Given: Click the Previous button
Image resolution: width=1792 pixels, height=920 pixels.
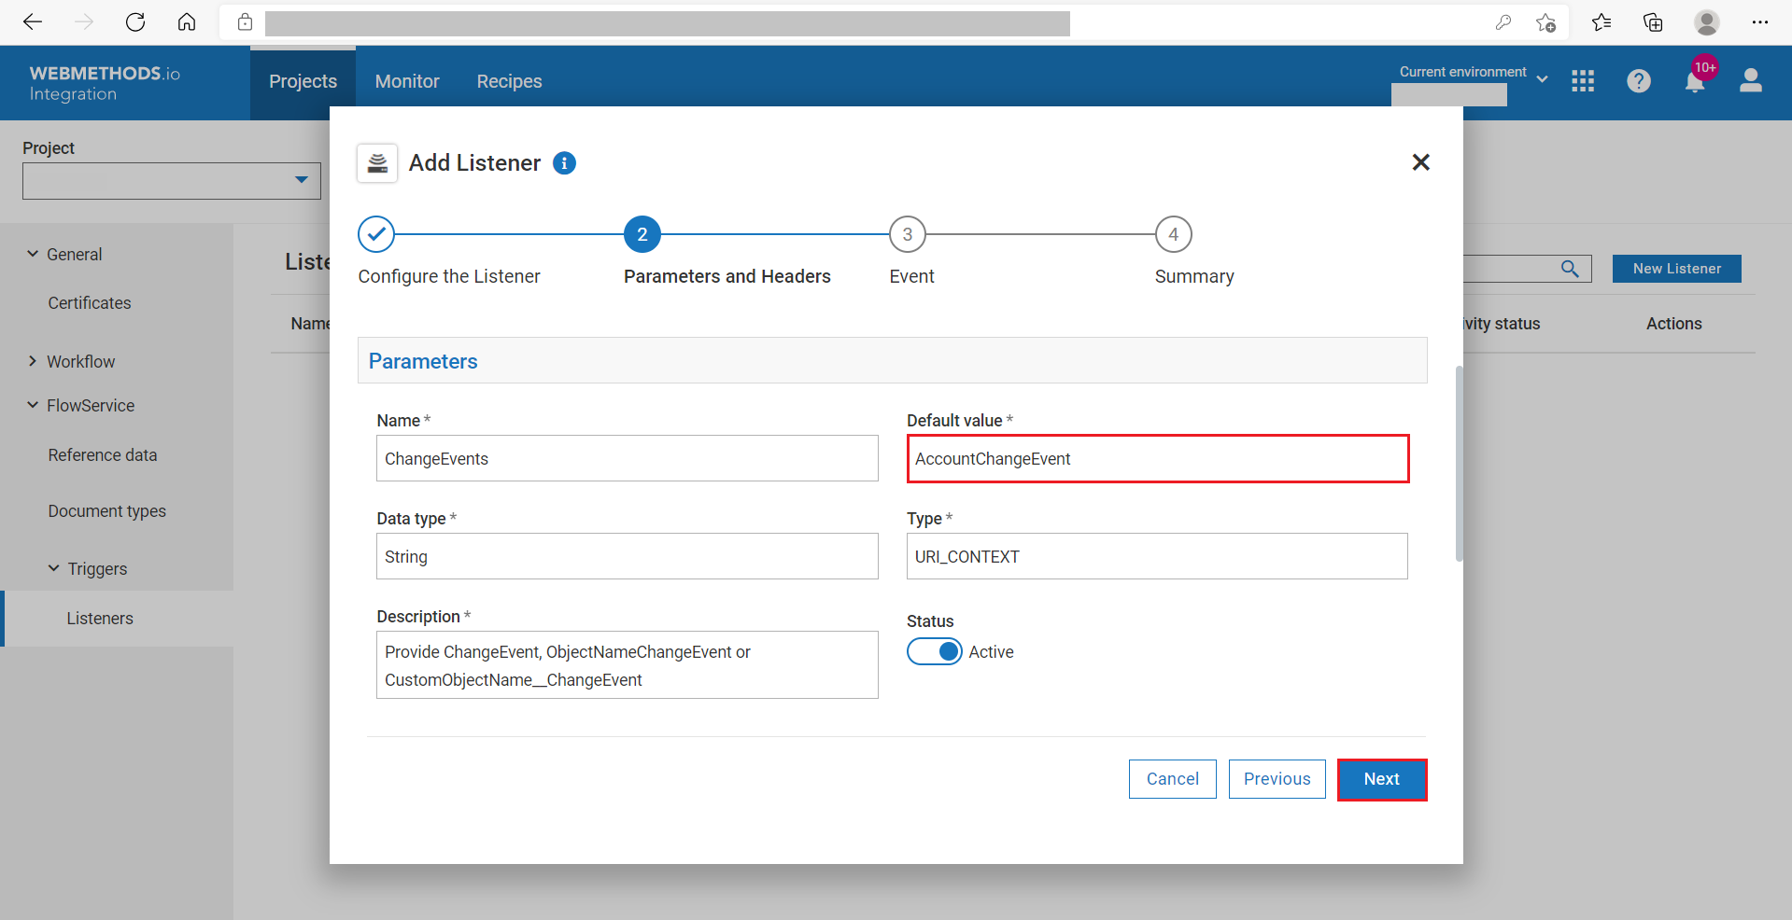Looking at the screenshot, I should click(x=1277, y=779).
